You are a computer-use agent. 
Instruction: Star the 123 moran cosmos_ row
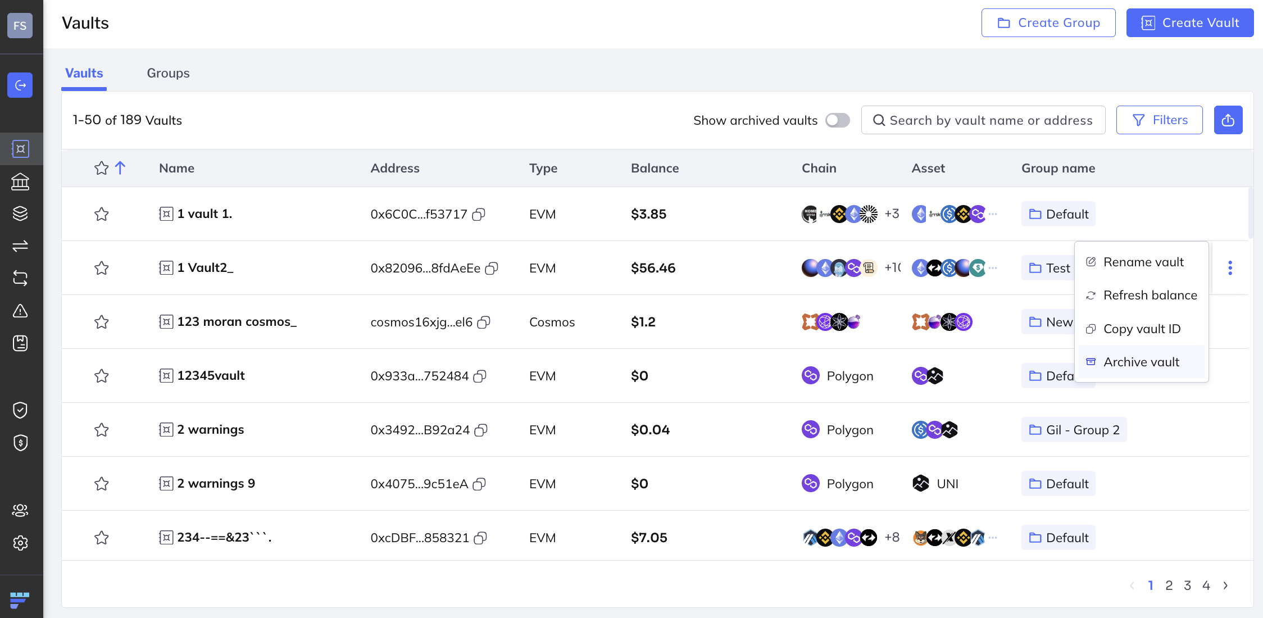pyautogui.click(x=102, y=322)
